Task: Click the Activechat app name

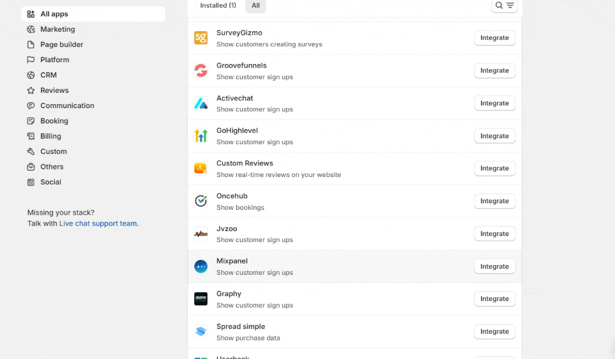Action: click(235, 98)
